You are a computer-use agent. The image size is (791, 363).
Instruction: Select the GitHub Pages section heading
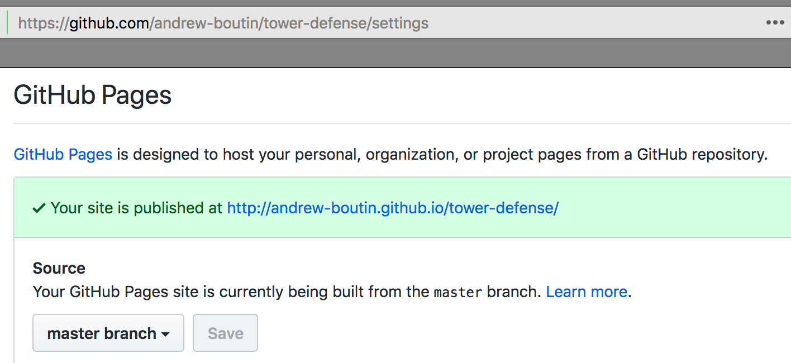tap(93, 95)
